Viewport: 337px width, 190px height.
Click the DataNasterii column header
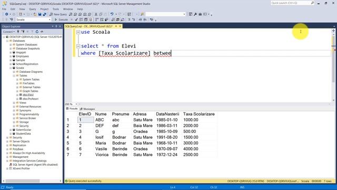[x=167, y=114]
